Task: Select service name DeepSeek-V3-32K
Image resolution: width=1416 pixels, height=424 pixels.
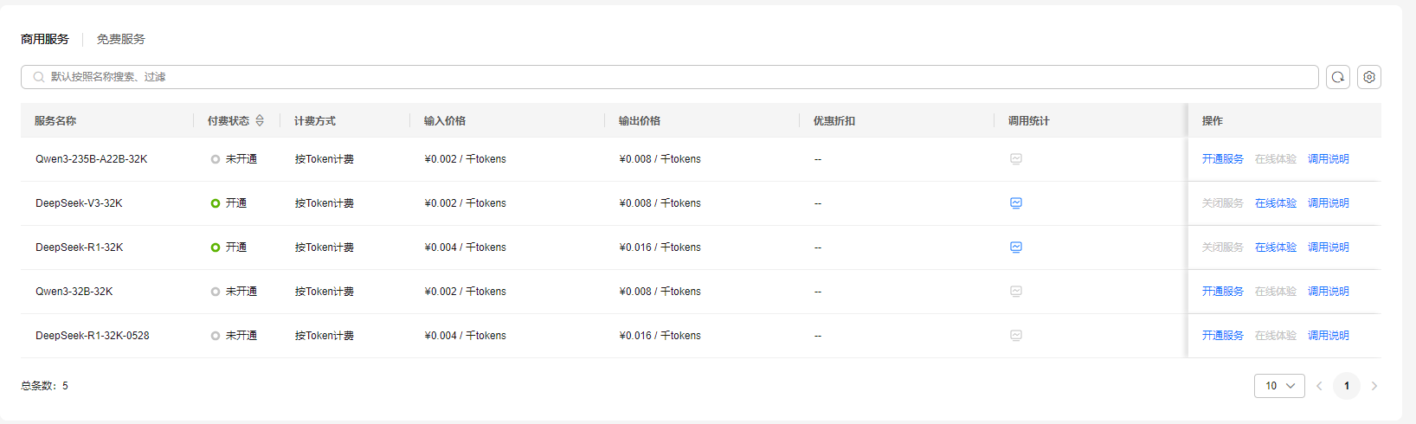Action: click(x=79, y=203)
